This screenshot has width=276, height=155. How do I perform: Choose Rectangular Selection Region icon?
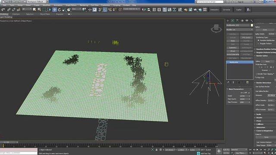[44, 9]
